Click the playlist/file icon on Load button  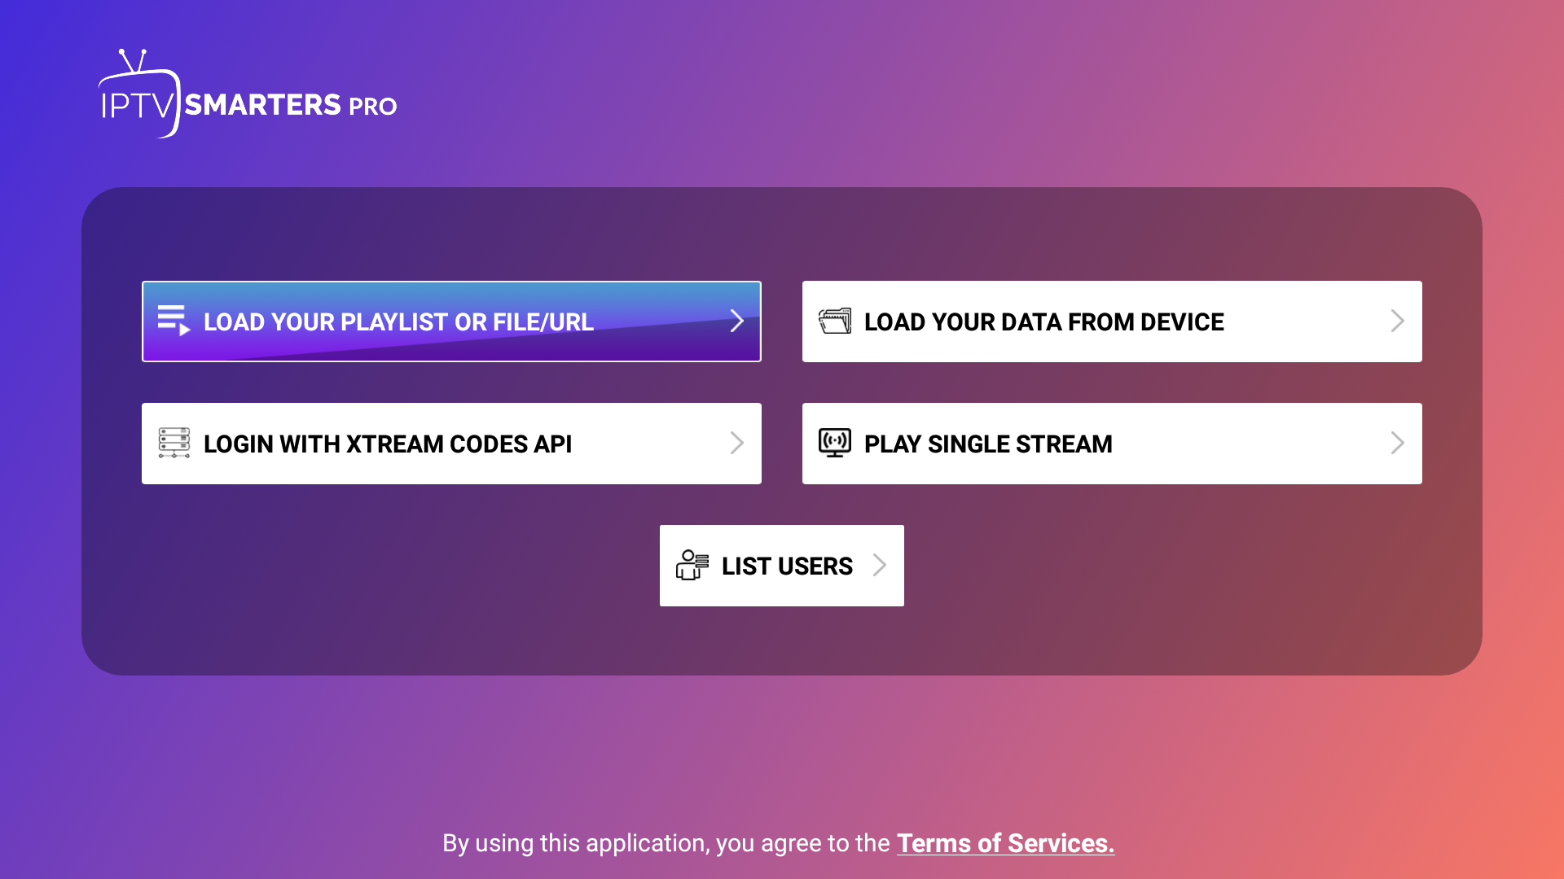pos(172,321)
